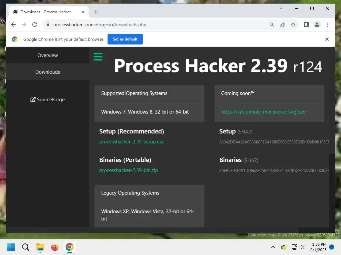The height and width of the screenshot is (255, 341).
Task: Open Chrome's side panel
Action: (306, 25)
